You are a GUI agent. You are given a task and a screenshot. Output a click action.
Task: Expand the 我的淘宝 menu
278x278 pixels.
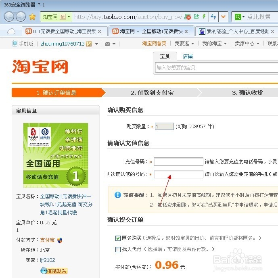(215, 44)
